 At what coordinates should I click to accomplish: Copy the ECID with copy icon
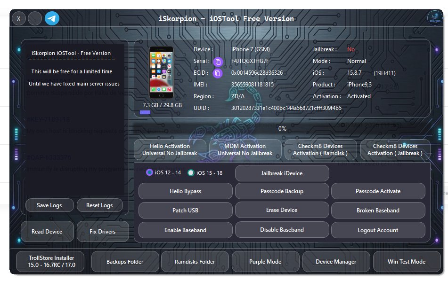click(x=218, y=73)
